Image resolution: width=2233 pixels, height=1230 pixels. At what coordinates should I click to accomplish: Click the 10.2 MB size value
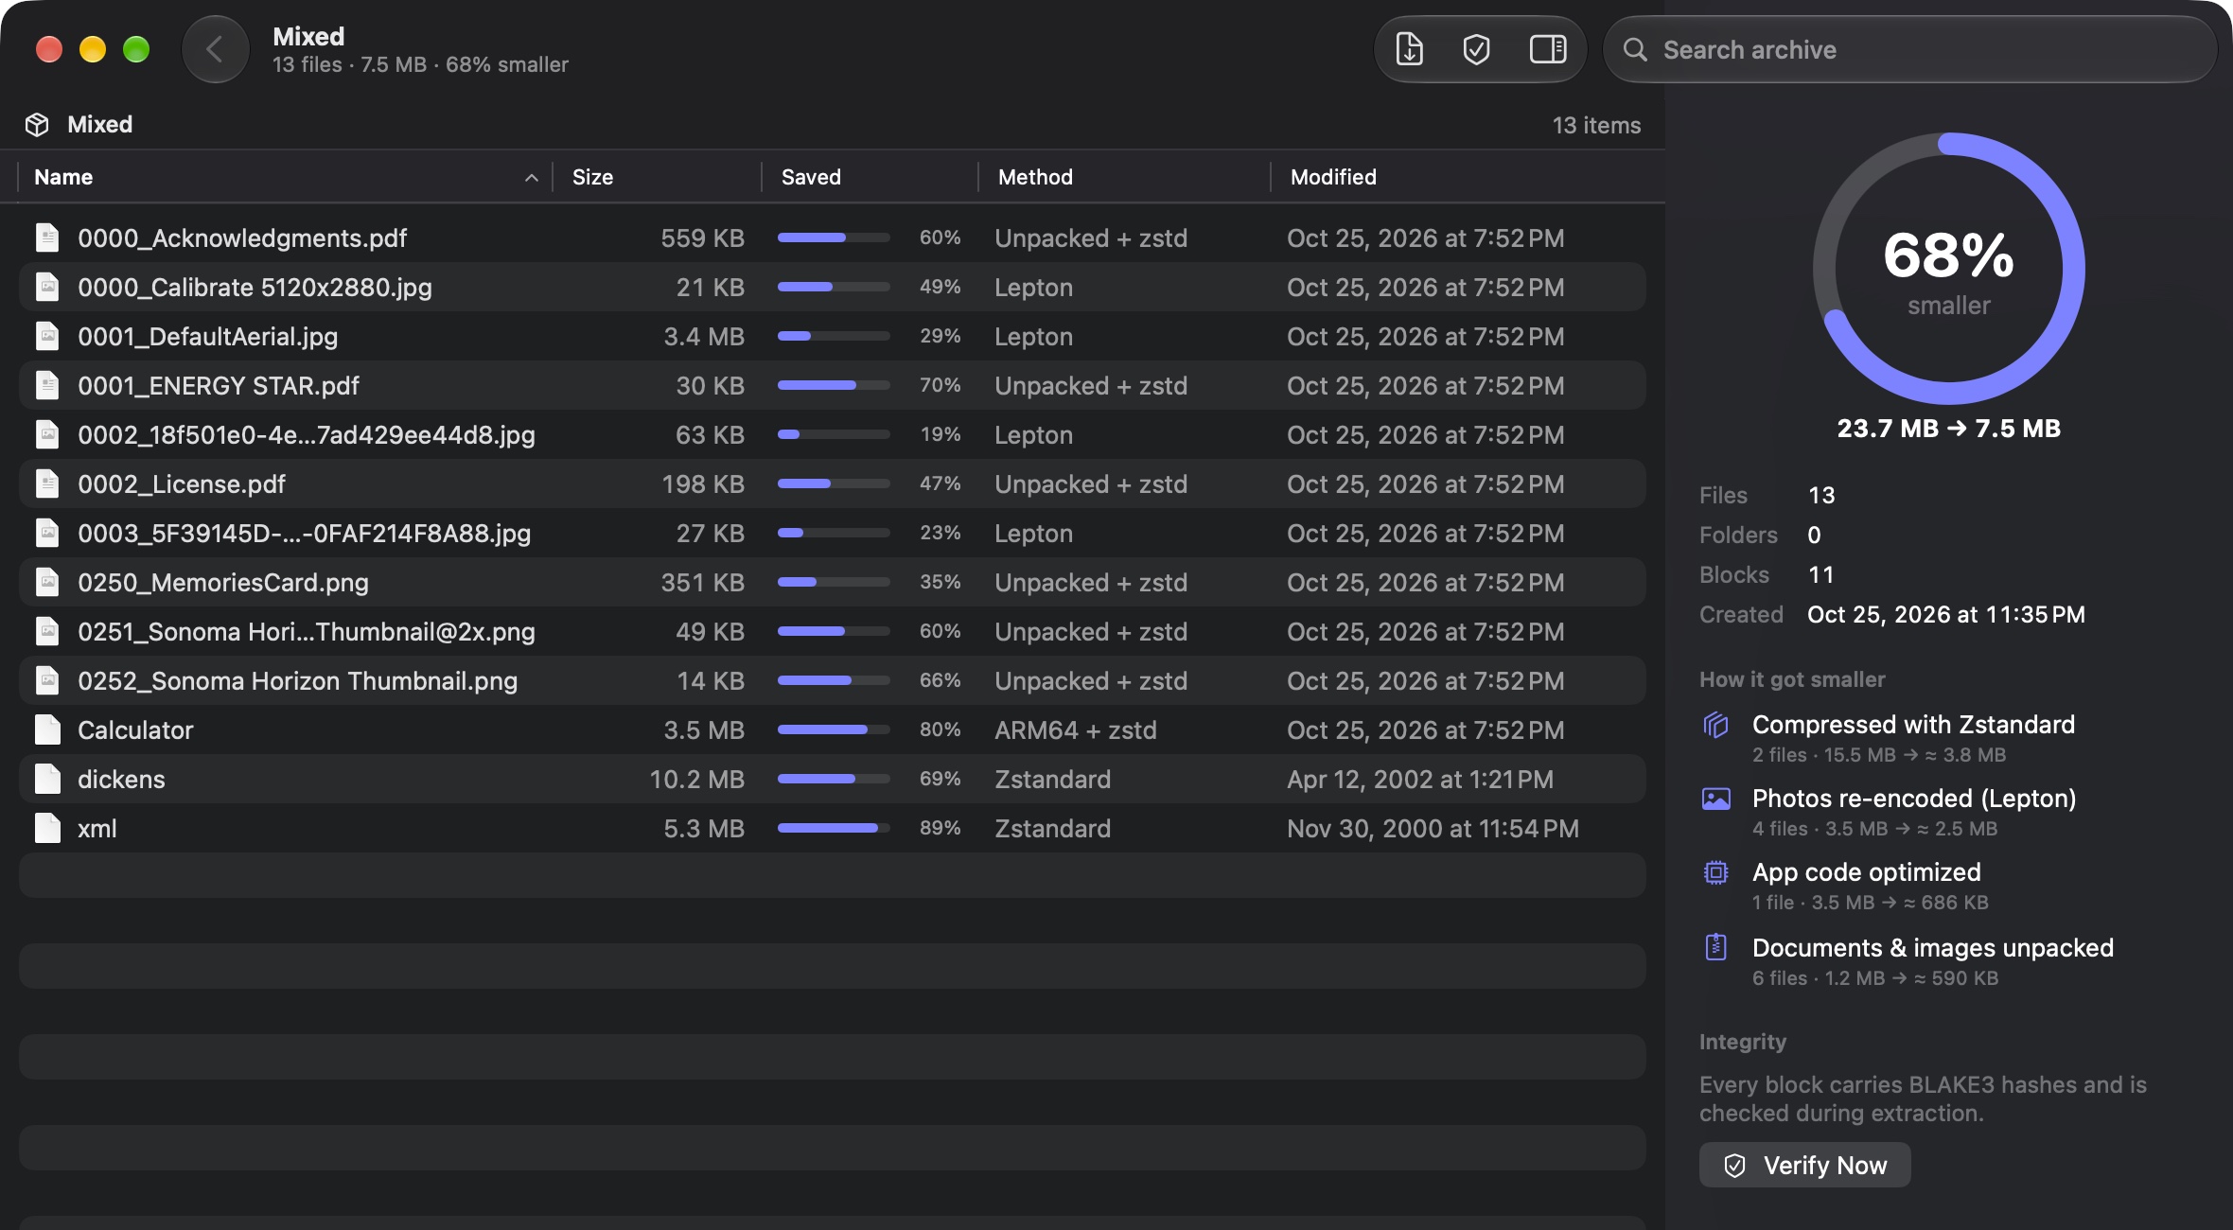pos(696,779)
